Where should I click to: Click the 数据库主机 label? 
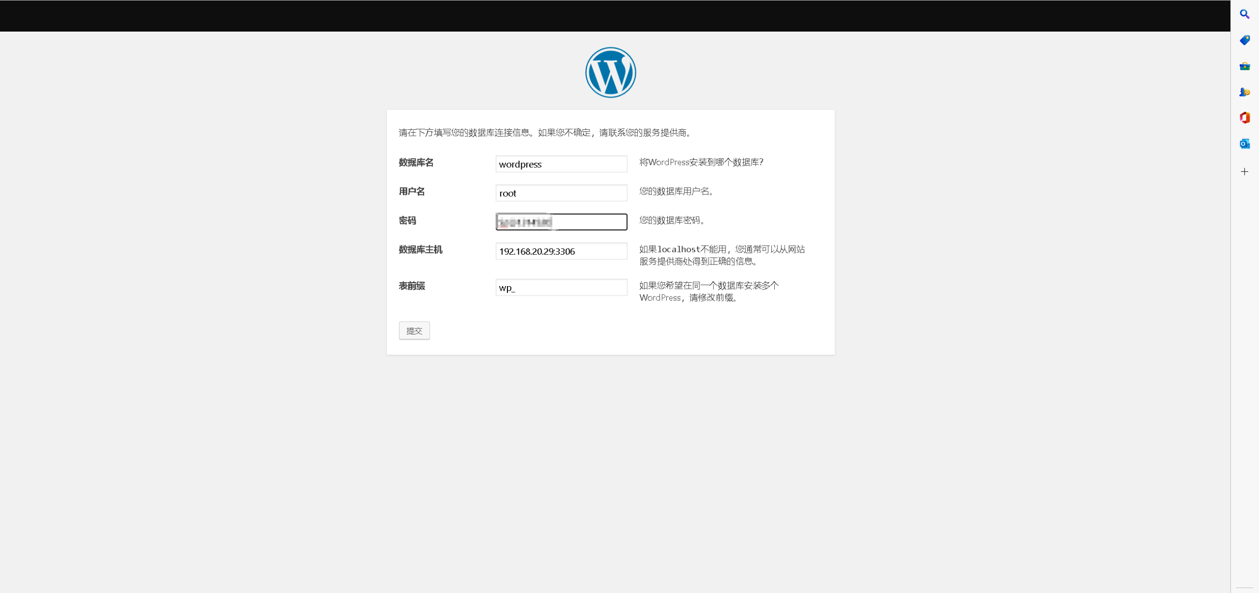pos(420,250)
